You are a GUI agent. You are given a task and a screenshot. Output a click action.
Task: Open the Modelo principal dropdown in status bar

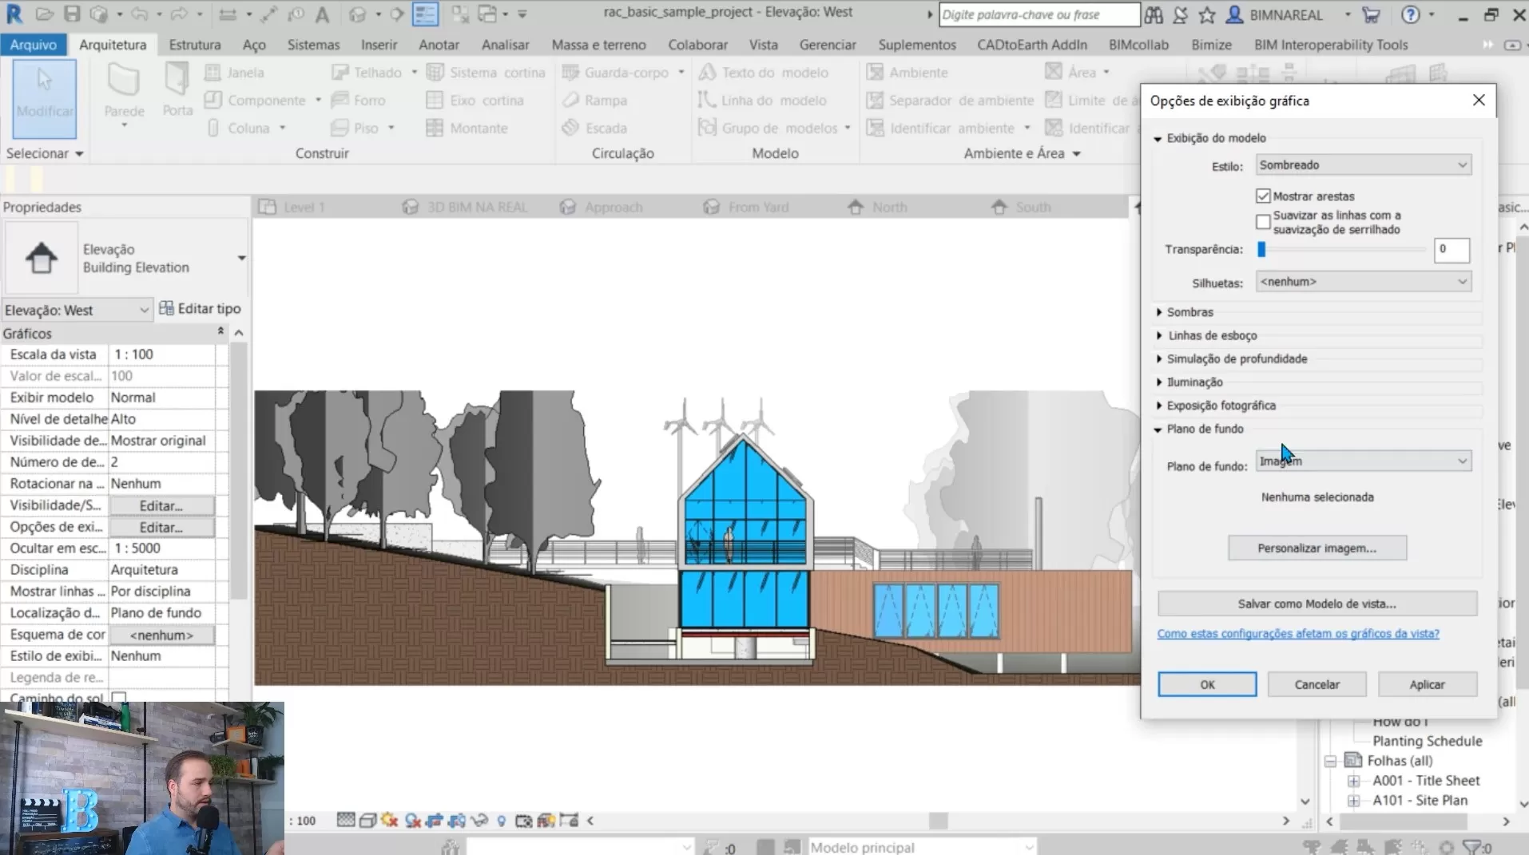click(922, 847)
